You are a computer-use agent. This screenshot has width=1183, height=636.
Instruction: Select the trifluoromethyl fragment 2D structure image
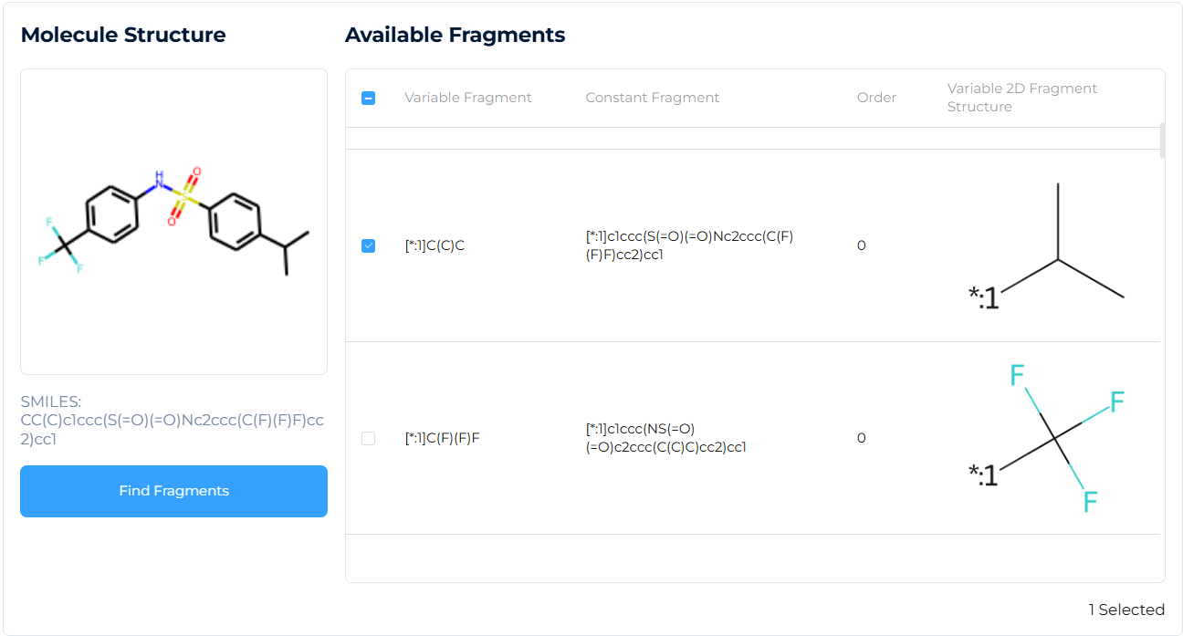pyautogui.click(x=1046, y=439)
